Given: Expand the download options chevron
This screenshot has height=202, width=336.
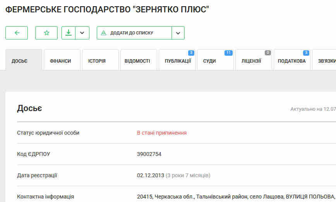Looking at the screenshot, I should click(x=82, y=33).
